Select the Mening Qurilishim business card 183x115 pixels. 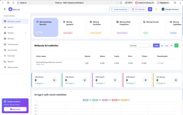point(99,27)
